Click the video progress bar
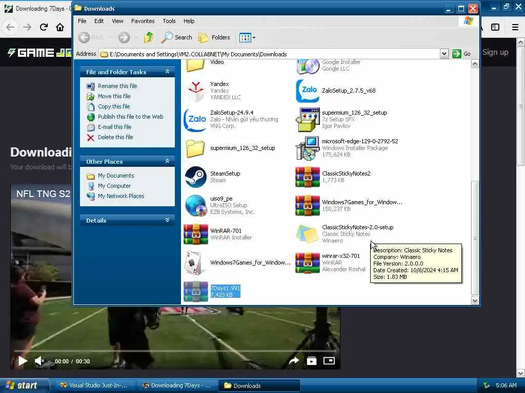The height and width of the screenshot is (393, 525). 175,351
